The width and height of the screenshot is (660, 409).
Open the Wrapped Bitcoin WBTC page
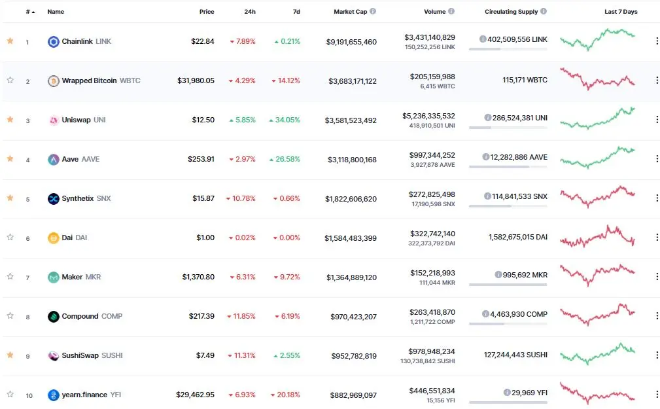point(101,80)
